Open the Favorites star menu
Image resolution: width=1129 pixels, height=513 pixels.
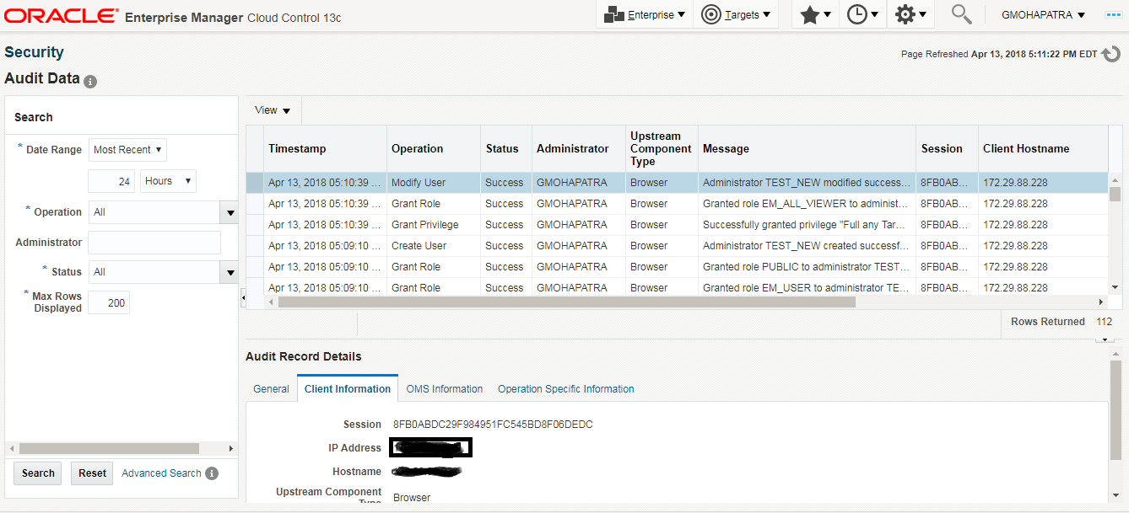(815, 14)
